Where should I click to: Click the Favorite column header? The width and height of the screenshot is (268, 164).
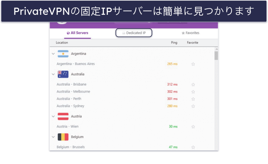tap(193, 43)
